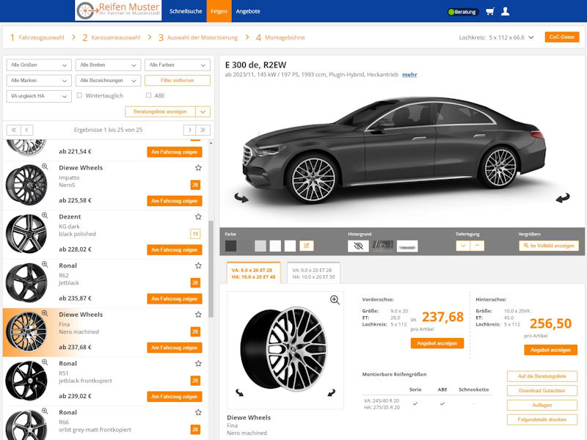Zoom into Dezent KG dark thumbnail magnifier
Image resolution: width=587 pixels, height=440 pixels.
click(x=45, y=215)
